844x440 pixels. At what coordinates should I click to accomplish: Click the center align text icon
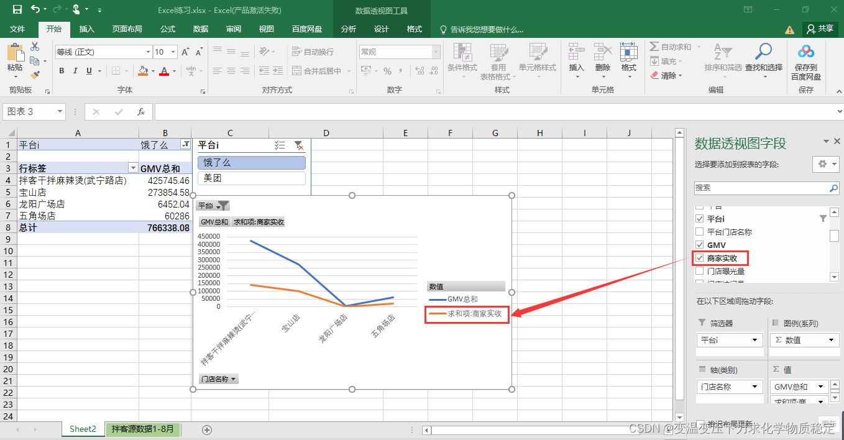coord(231,71)
